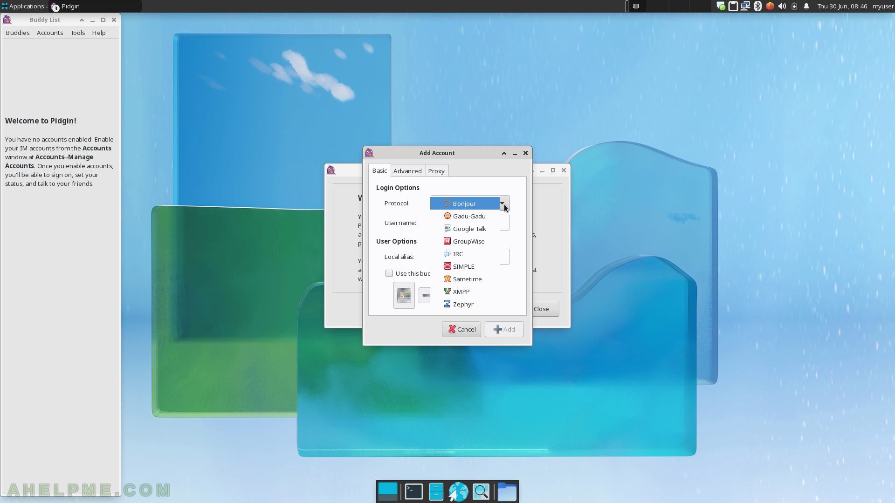Minimize the Add Account dialog

click(515, 153)
